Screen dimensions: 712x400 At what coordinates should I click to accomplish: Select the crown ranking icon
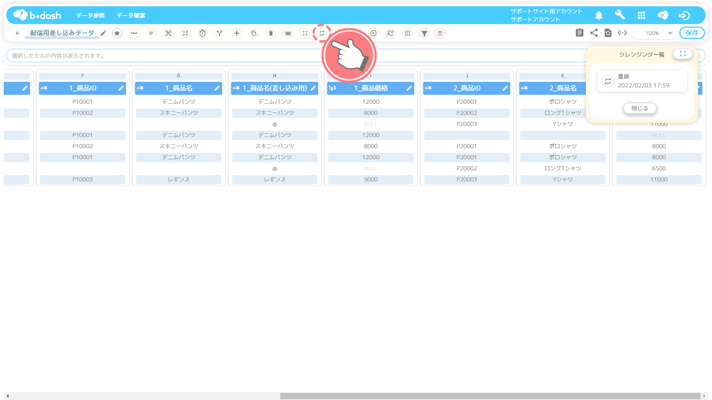coord(288,33)
